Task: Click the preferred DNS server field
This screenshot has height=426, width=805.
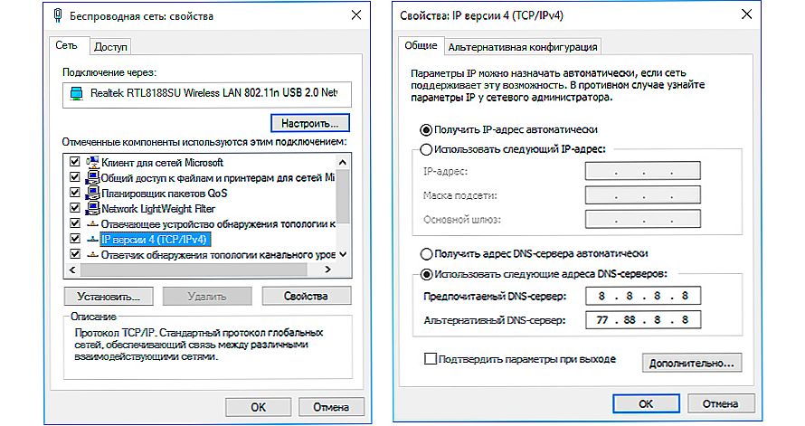Action: point(643,296)
